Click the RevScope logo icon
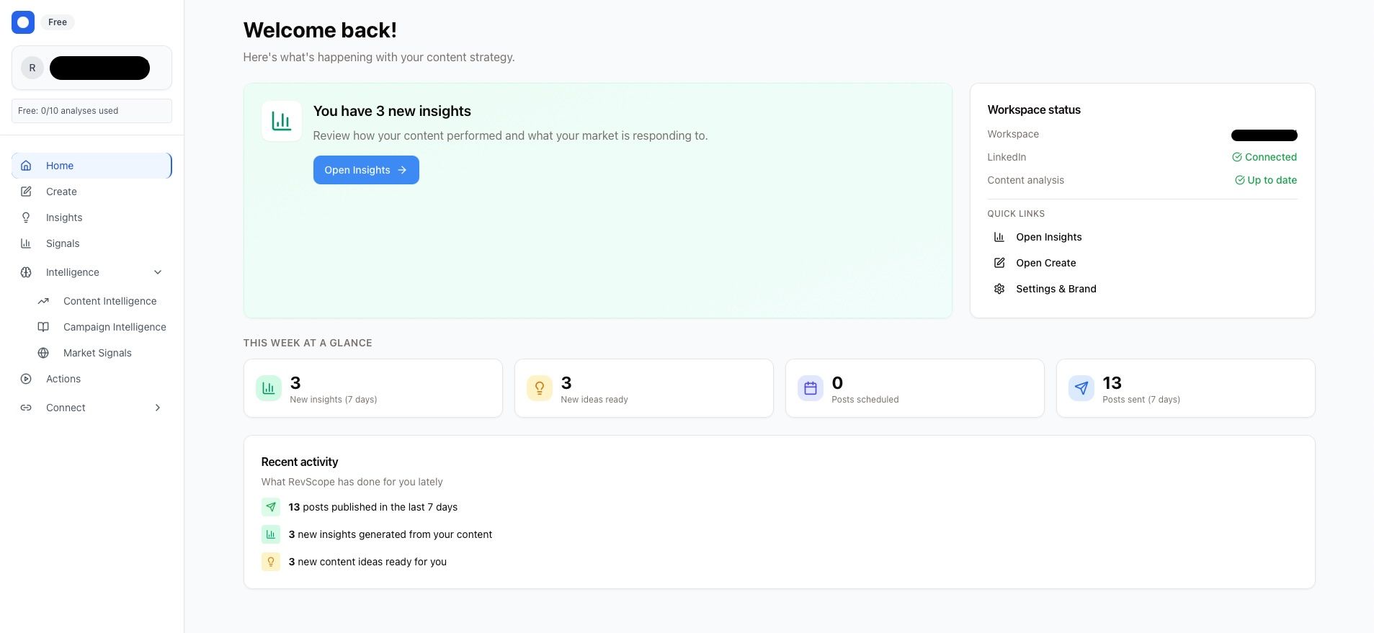This screenshot has width=1374, height=633. (x=23, y=22)
